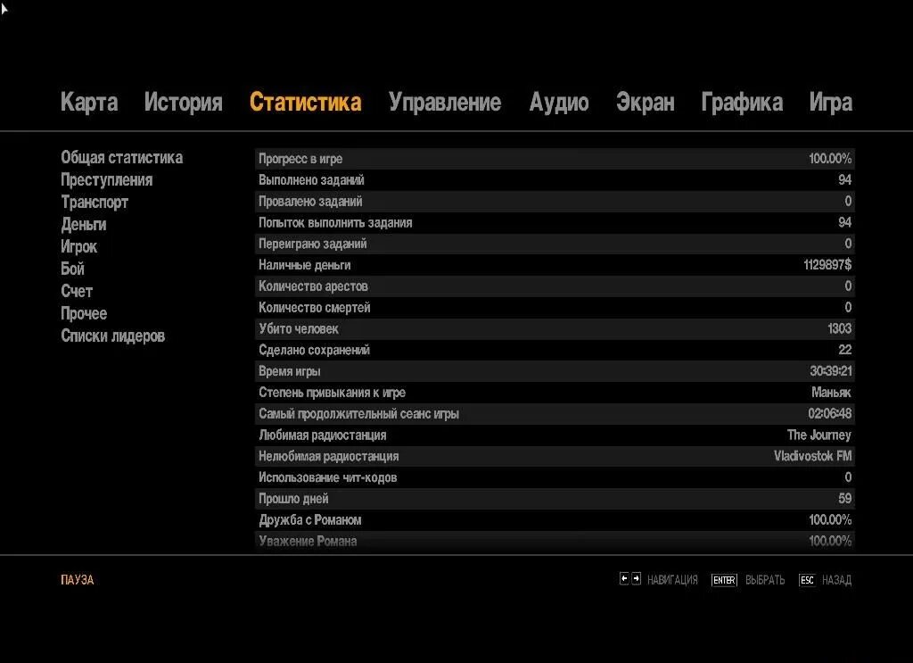This screenshot has height=663, width=913.
Task: Click the left arrow navigation key icon
Action: (x=624, y=578)
